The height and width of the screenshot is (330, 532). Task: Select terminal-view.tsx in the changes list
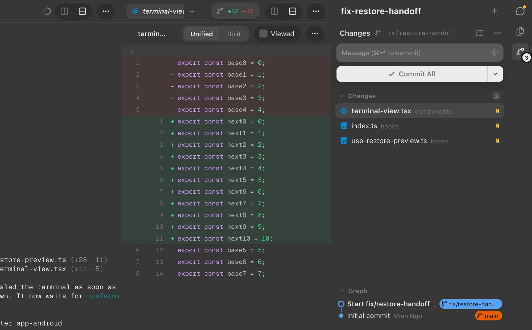point(420,111)
